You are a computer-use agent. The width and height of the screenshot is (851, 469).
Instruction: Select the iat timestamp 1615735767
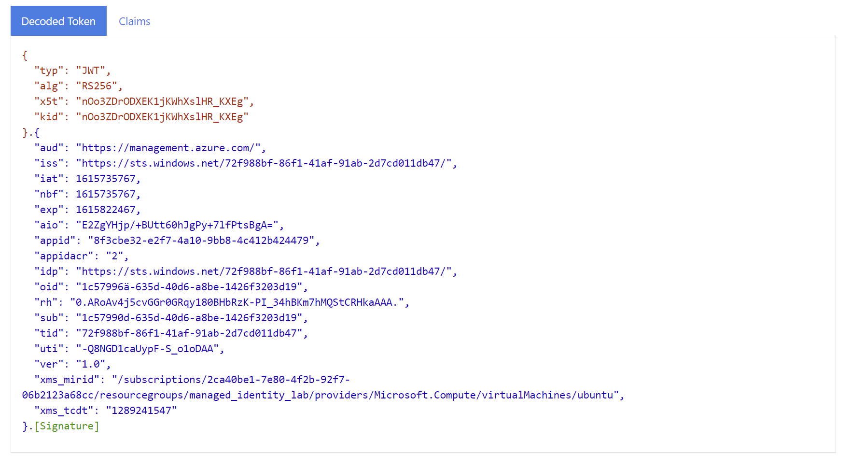click(107, 178)
